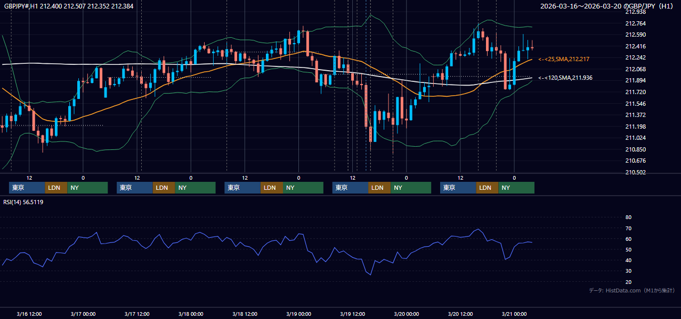The height and width of the screenshot is (319, 681).
Task: Click price axis label 212.242
Action: tap(635, 57)
